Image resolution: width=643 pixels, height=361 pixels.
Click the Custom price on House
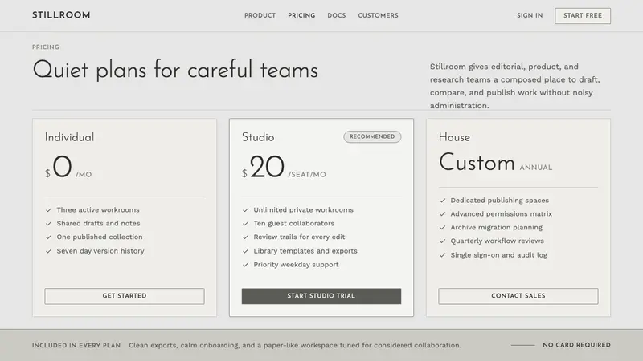pos(477,163)
